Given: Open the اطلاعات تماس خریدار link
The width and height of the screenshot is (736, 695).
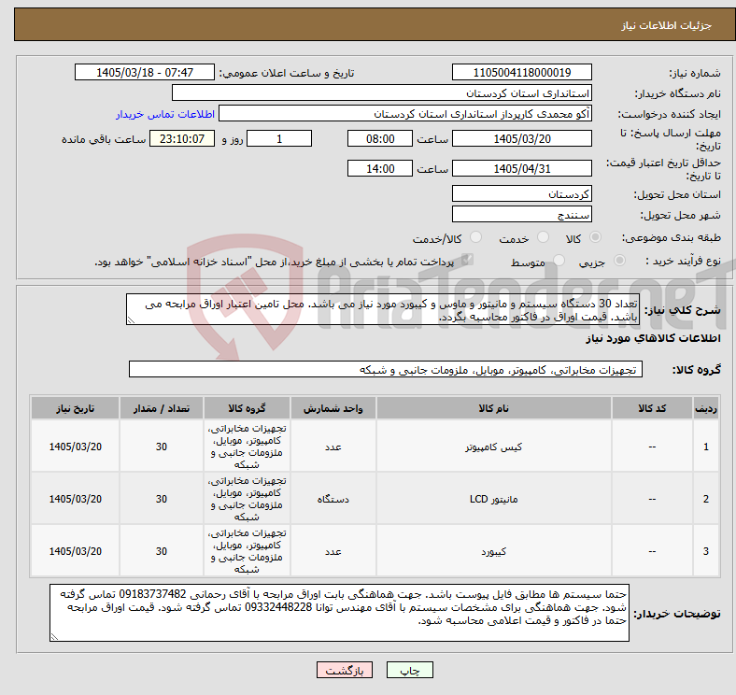Looking at the screenshot, I should click(165, 114).
